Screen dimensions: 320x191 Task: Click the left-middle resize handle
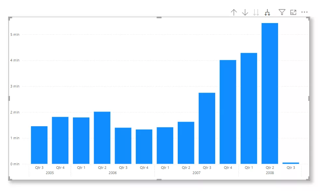click(x=9, y=98)
